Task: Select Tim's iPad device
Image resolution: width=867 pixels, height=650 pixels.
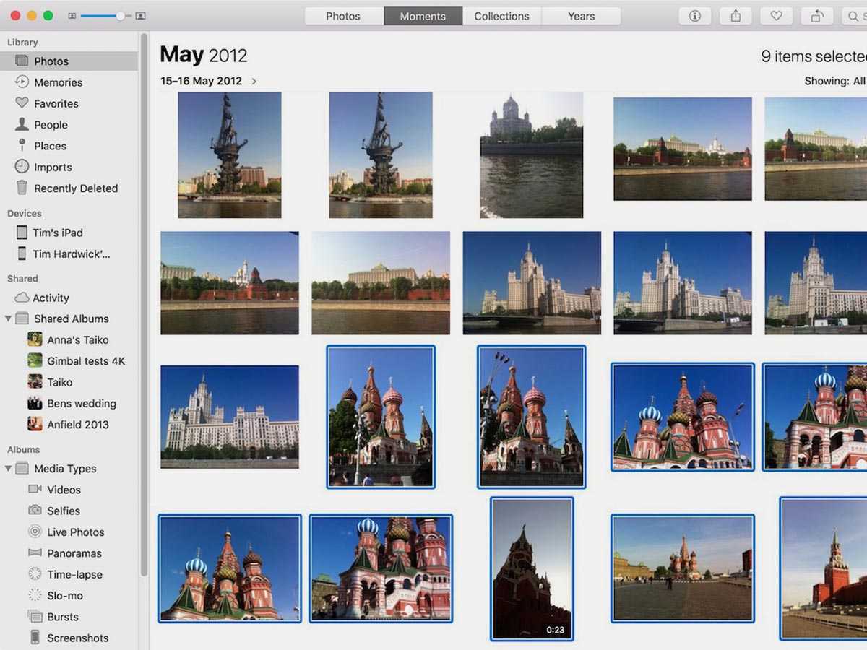Action: point(57,233)
